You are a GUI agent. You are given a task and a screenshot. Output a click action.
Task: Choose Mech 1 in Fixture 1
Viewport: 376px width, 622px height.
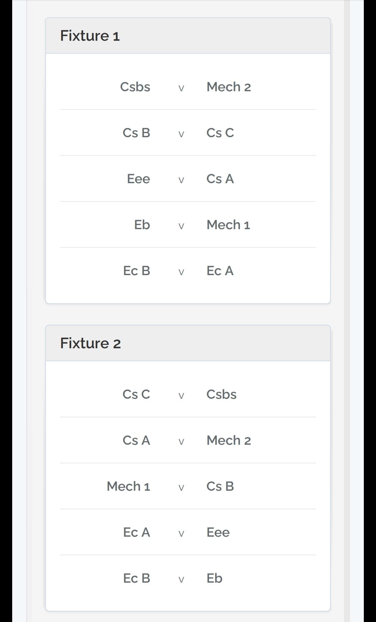228,225
